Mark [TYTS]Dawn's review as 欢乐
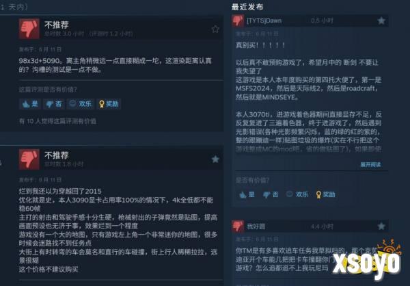The width and height of the screenshot is (410, 286). 297,194
